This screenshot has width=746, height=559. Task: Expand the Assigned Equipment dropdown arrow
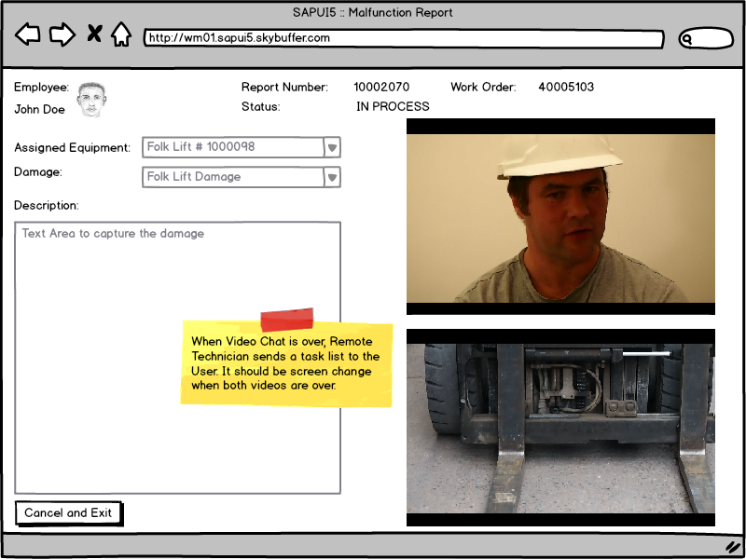(x=332, y=147)
